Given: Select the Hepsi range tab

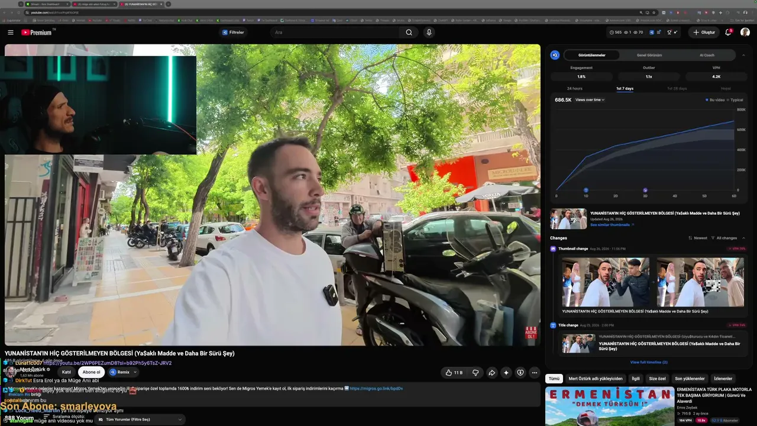Looking at the screenshot, I should click(726, 89).
